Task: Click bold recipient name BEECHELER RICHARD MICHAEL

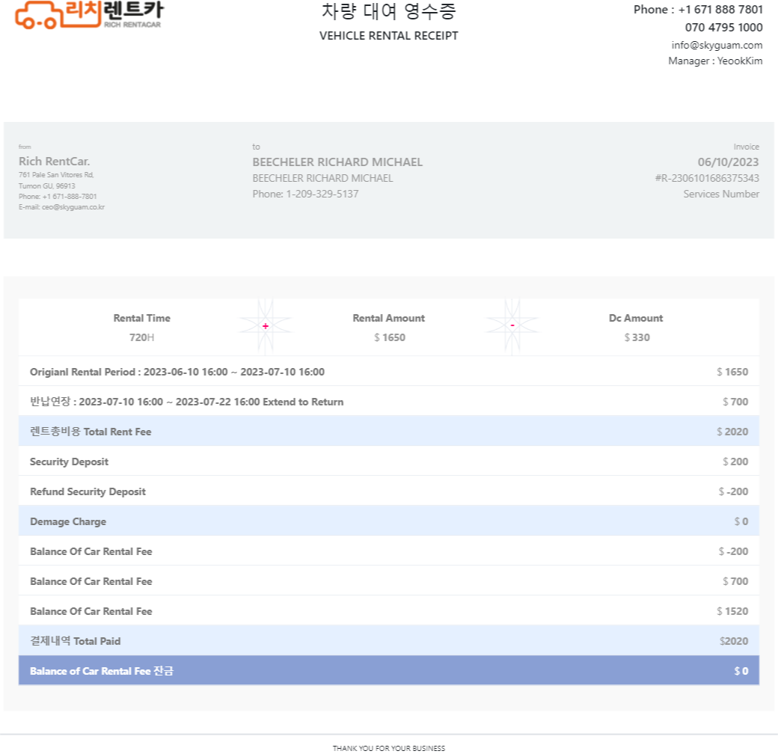Action: tap(337, 162)
